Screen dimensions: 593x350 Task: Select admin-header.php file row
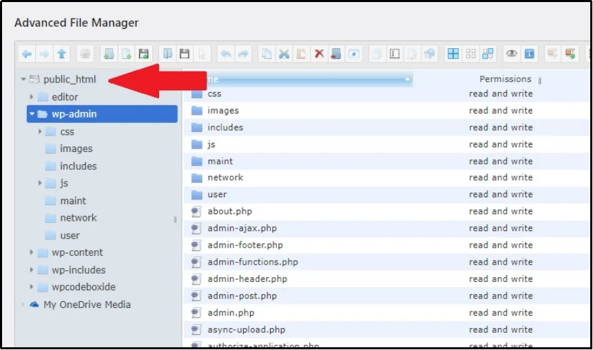click(x=386, y=279)
